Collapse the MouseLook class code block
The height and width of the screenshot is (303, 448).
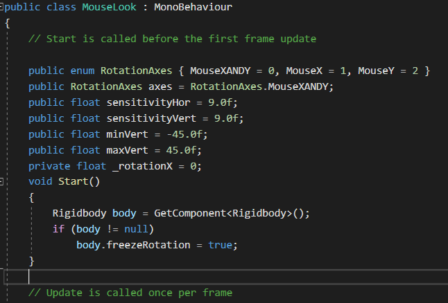2,8
